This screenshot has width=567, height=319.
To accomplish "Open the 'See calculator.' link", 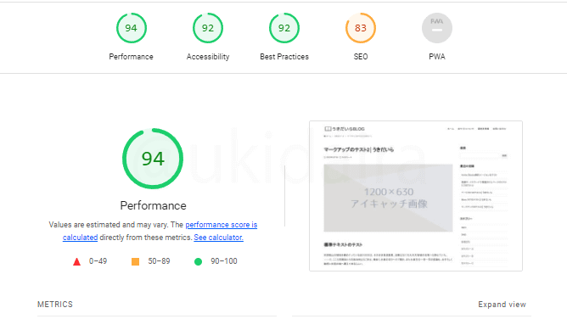I will click(218, 238).
